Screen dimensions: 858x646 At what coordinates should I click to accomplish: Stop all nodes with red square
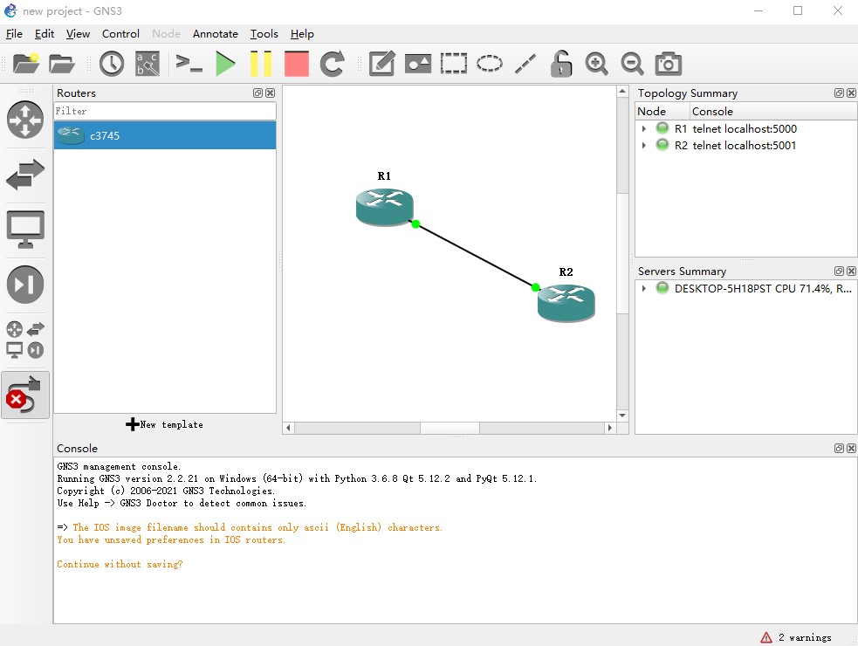tap(297, 64)
